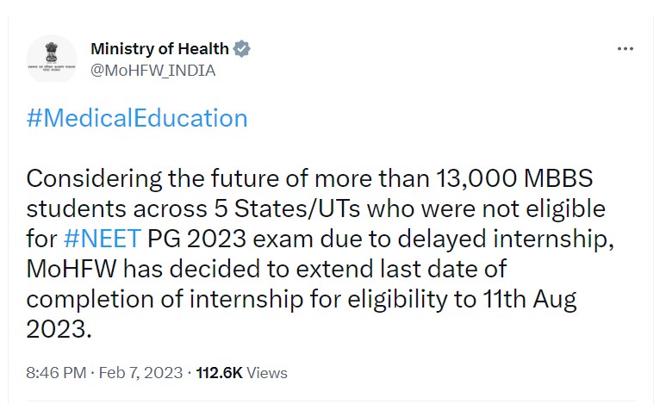Select the 112.6K view count number
This screenshot has width=666, height=404.
220,373
